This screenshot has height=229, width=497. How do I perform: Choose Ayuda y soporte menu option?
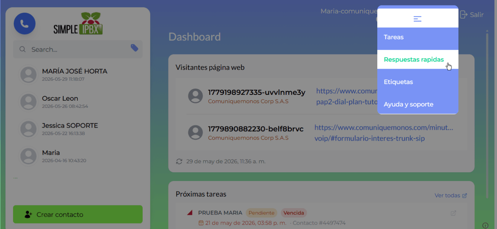tap(418, 104)
